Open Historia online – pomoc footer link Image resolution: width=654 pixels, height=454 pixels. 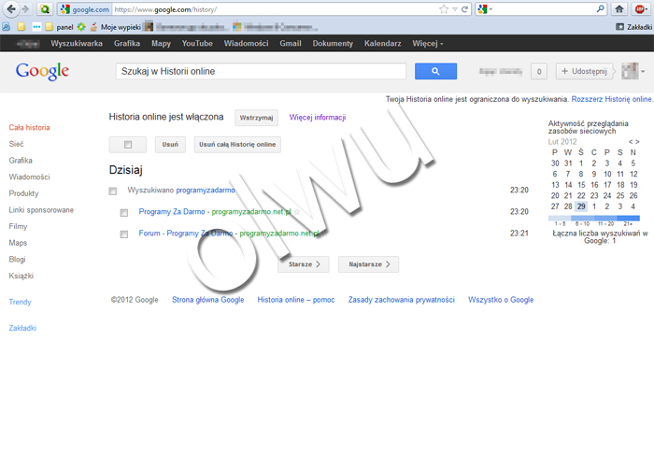point(296,300)
